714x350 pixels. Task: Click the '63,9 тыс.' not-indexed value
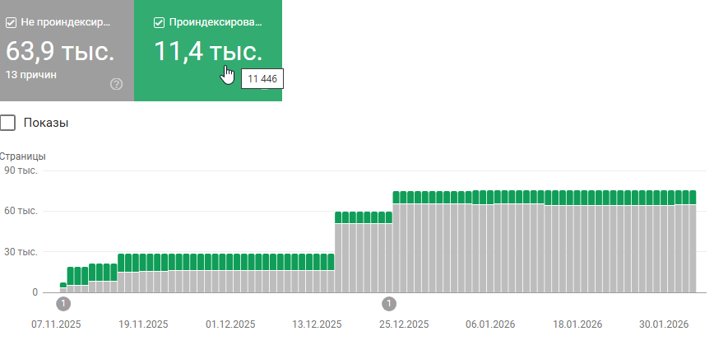click(60, 51)
